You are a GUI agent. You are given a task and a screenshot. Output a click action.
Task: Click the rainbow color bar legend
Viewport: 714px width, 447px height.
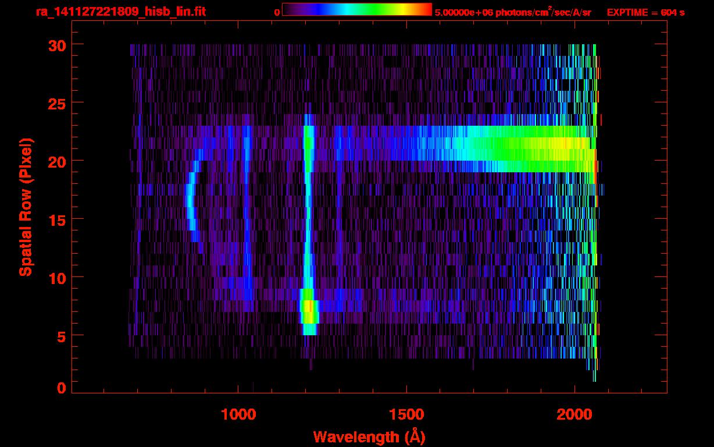tap(357, 9)
